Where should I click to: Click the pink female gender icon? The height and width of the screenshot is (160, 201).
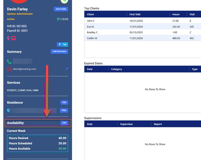(9, 38)
